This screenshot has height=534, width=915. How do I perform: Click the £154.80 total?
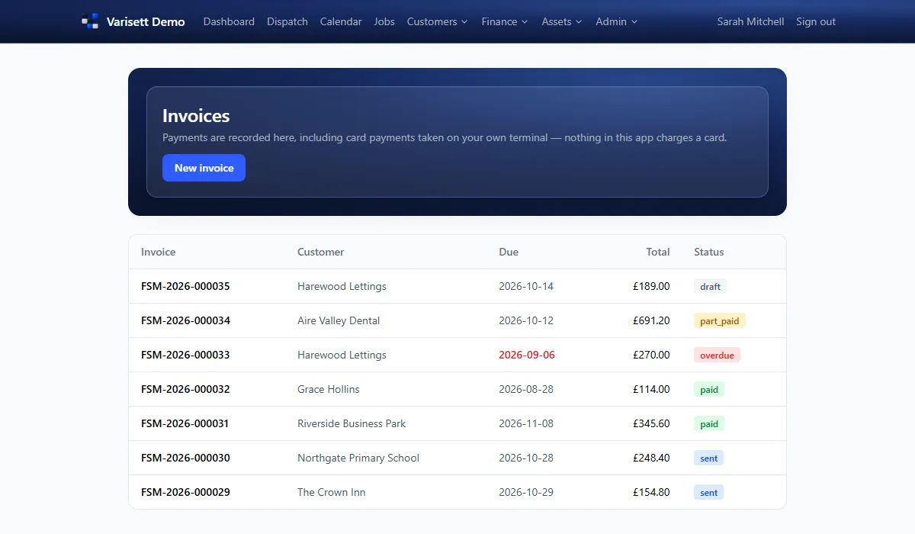(x=651, y=492)
